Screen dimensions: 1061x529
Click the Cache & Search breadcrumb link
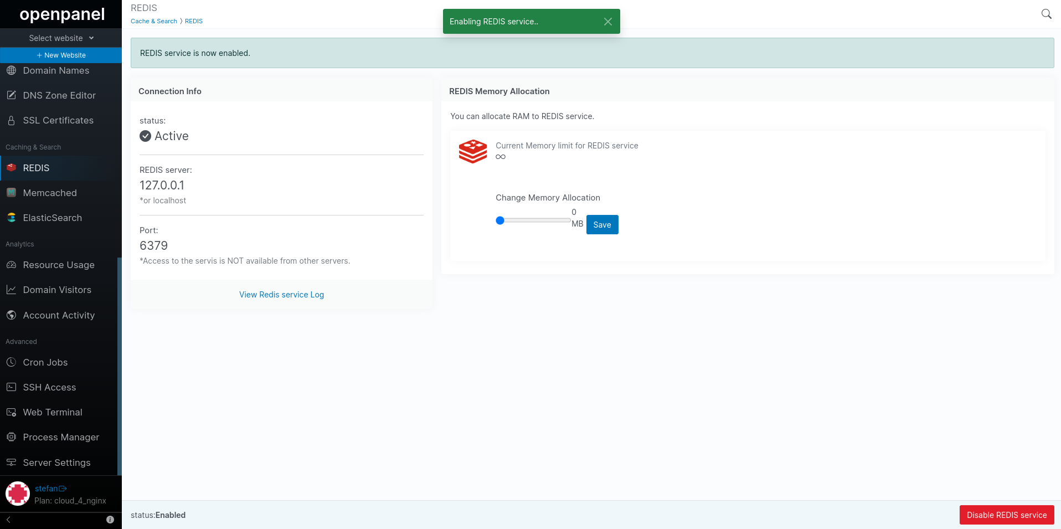coord(154,21)
